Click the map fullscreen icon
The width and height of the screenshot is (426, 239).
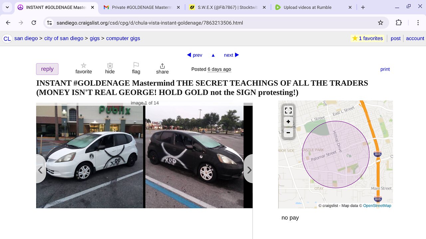(288, 111)
